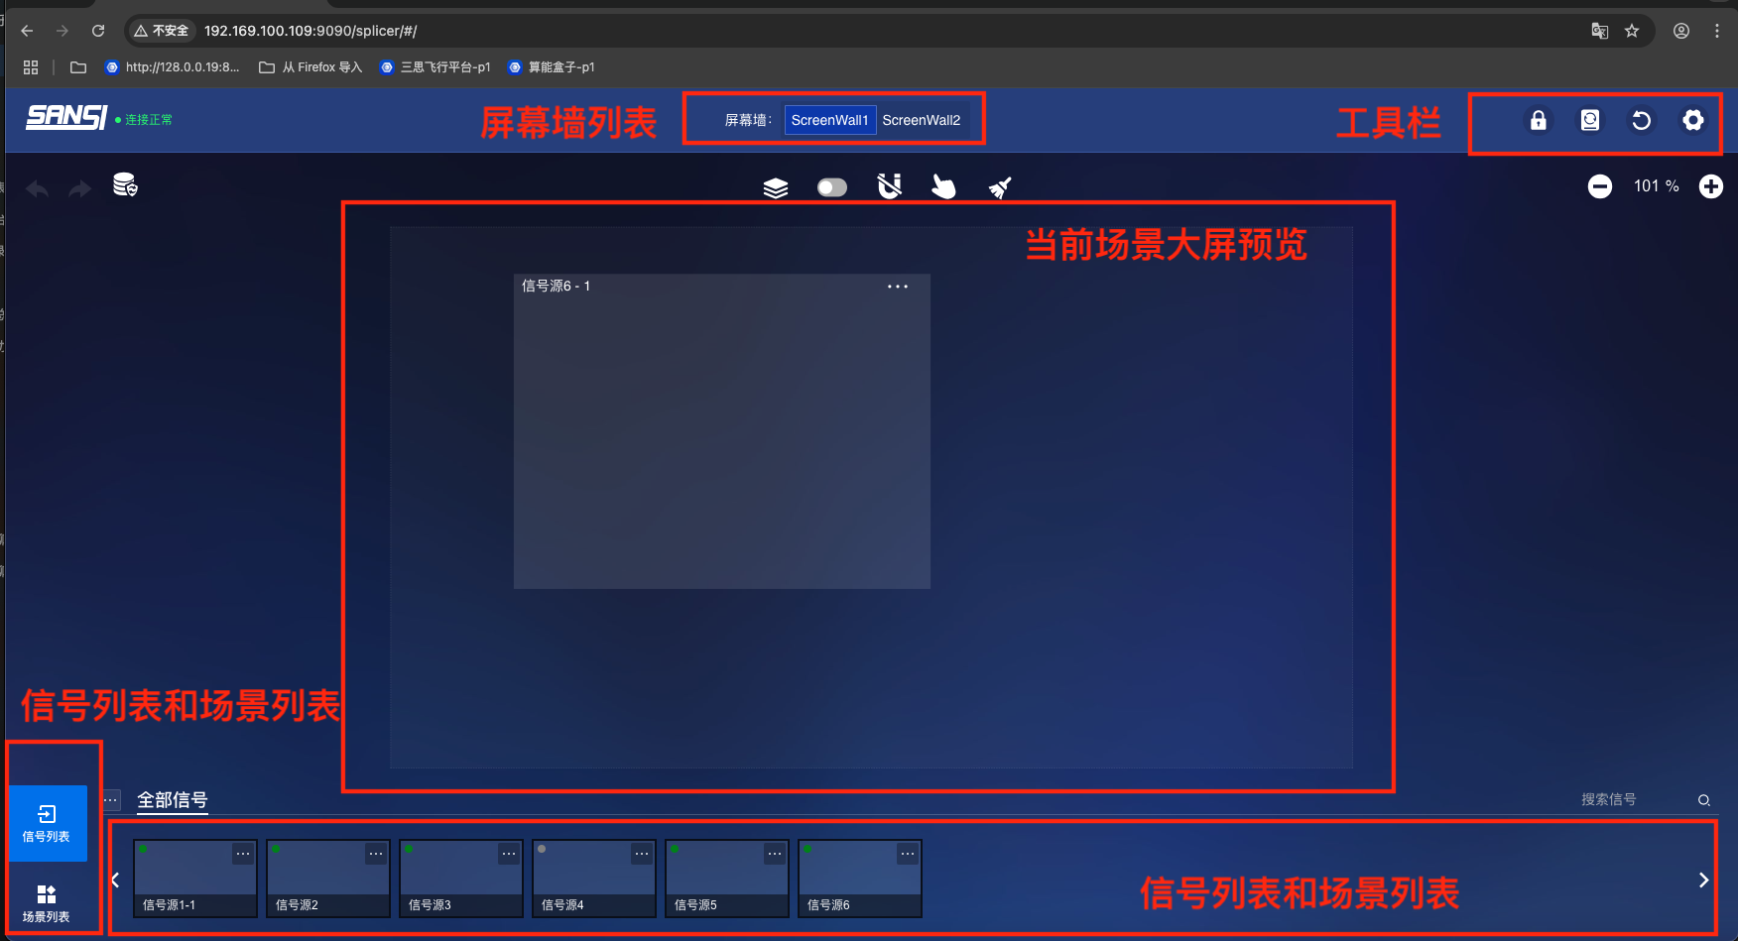Reload the page with the browser refresh icon
1738x941 pixels.
click(x=98, y=31)
